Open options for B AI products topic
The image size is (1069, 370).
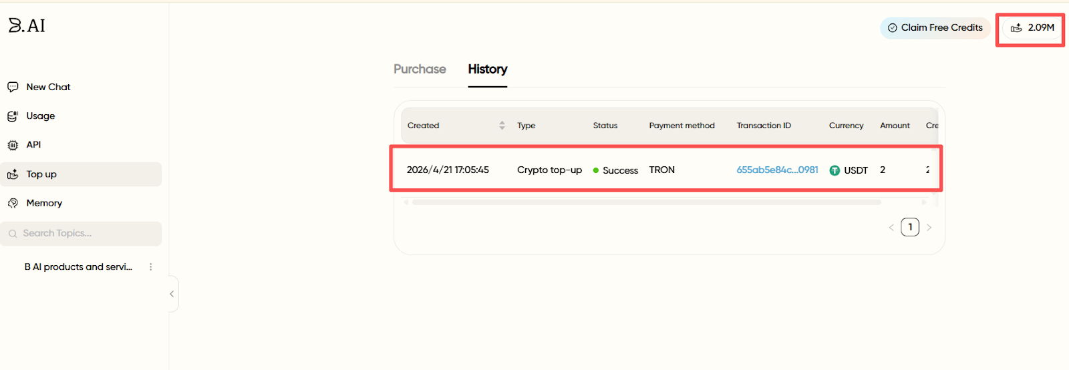pos(151,266)
